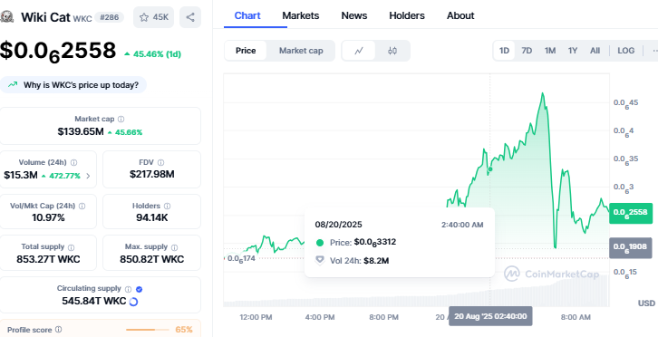
Task: Show FDV info tooltip icon
Action: click(160, 162)
